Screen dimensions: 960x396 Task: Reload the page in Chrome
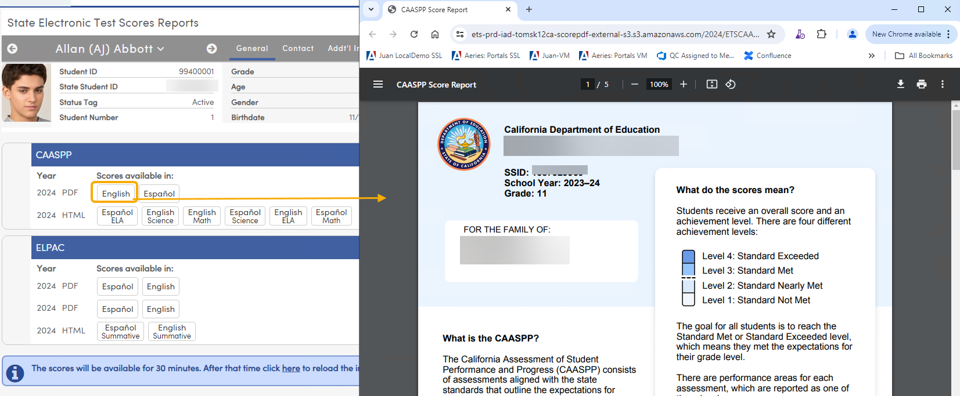[414, 34]
